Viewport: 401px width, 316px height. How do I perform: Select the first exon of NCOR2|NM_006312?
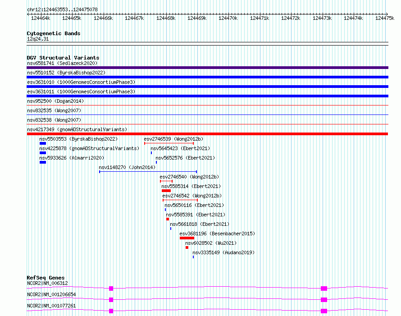(111, 289)
